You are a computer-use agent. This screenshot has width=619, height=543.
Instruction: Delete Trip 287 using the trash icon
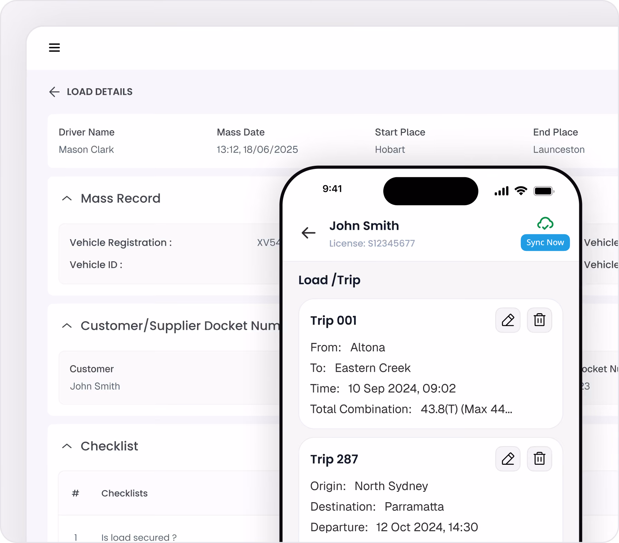pyautogui.click(x=539, y=459)
